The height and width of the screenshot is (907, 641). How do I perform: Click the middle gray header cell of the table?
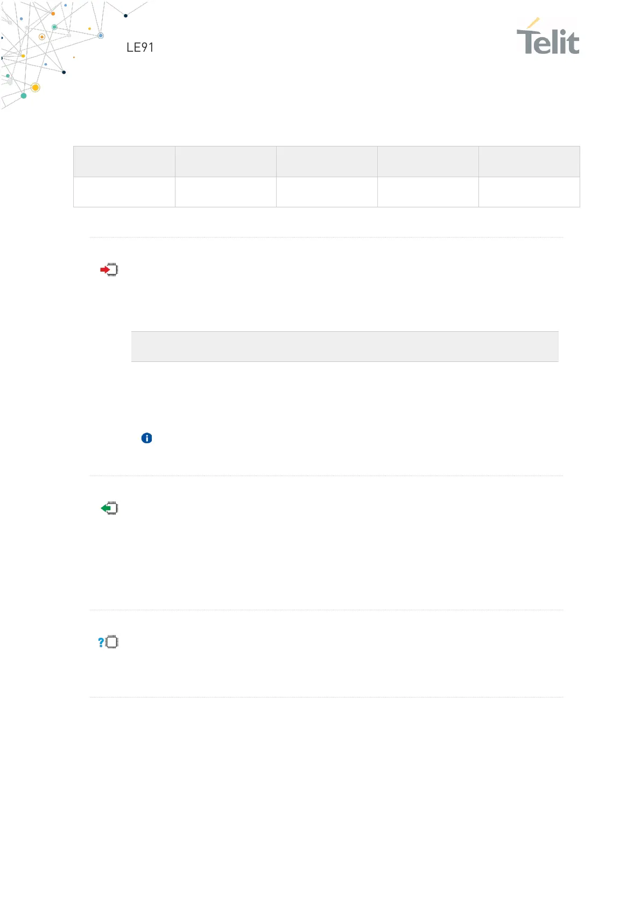[x=327, y=162]
